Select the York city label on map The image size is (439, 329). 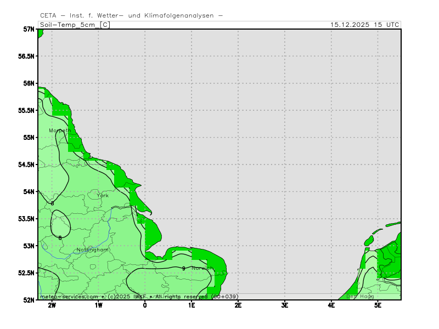point(103,195)
